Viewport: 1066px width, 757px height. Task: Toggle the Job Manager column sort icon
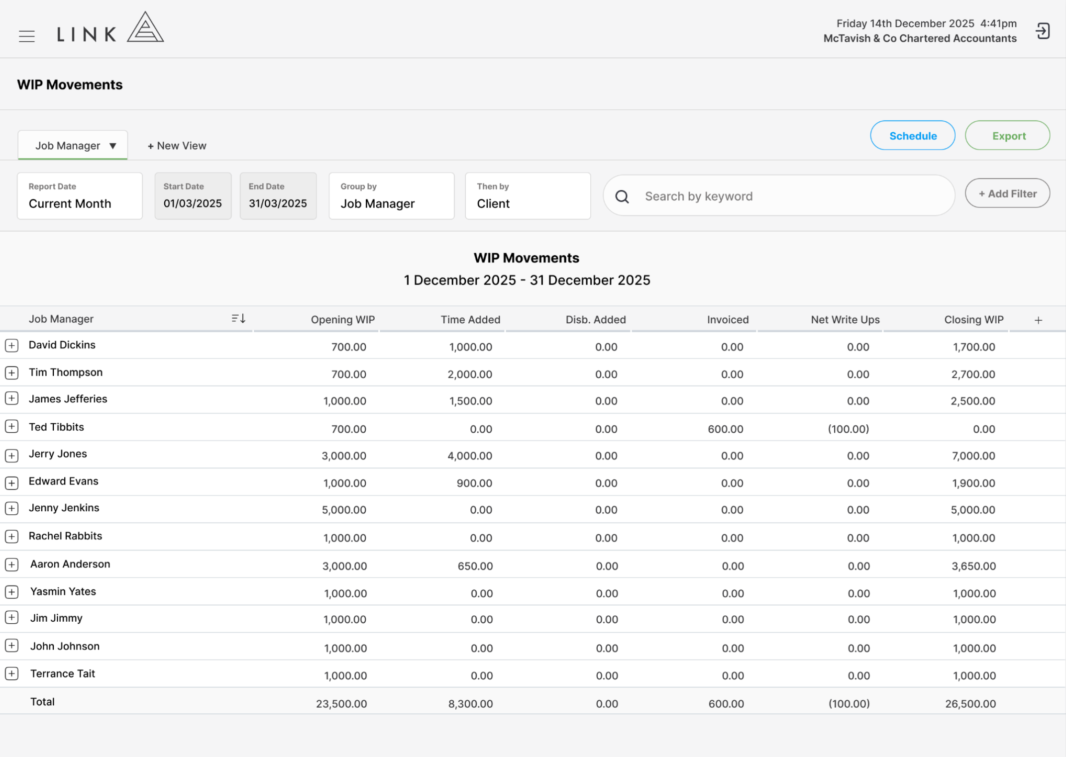coord(238,318)
